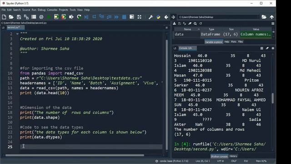Sort variables by Name column header

point(187,29)
